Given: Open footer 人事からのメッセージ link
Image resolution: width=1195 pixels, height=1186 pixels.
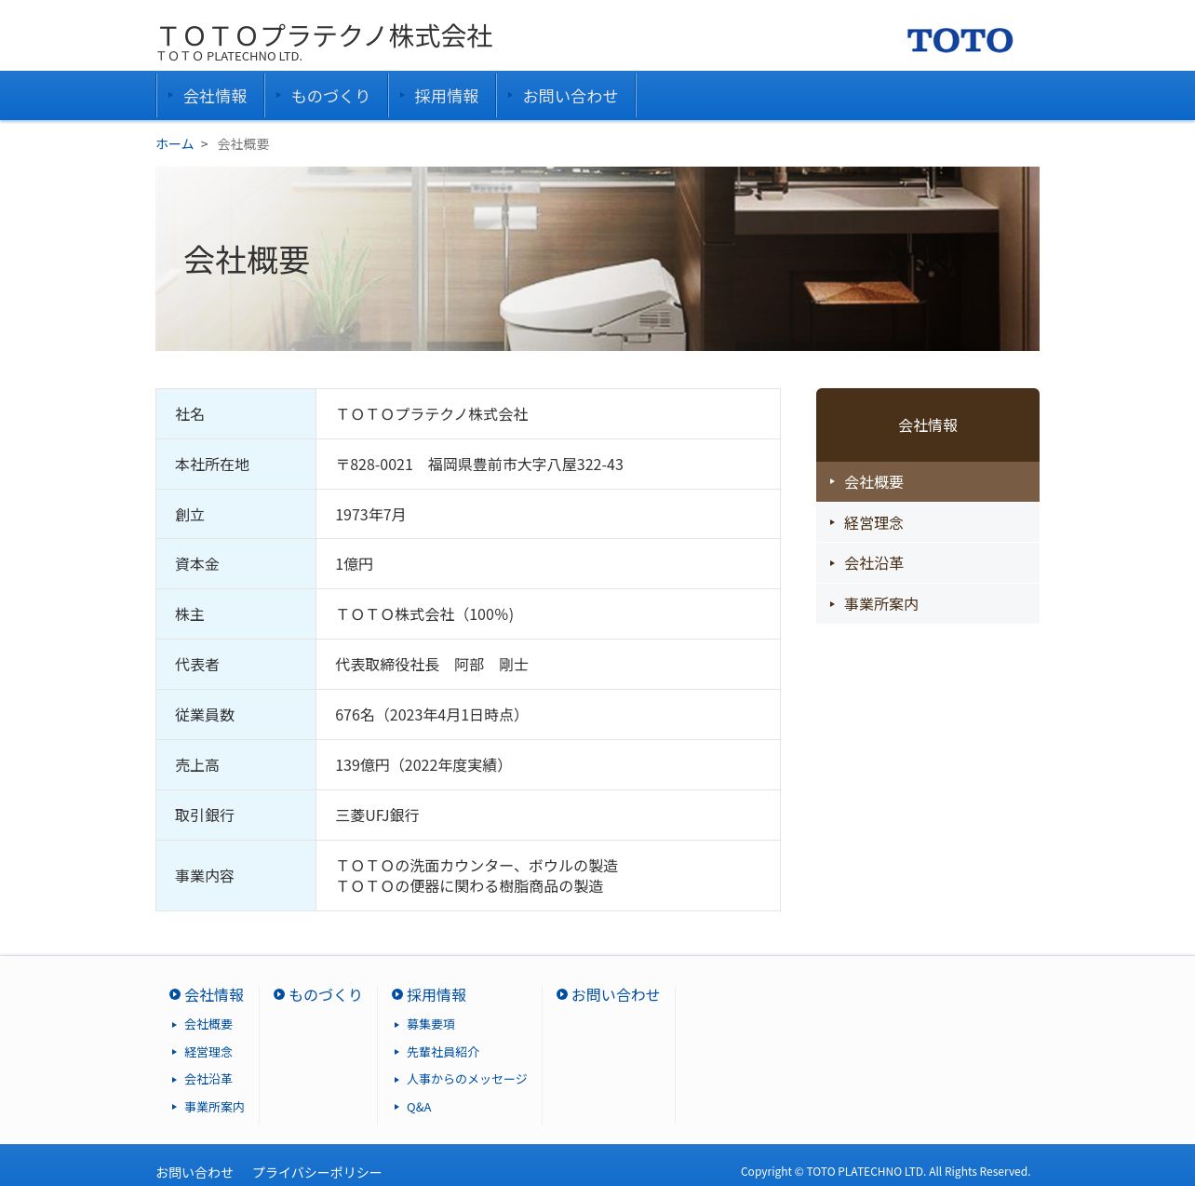Looking at the screenshot, I should click(x=467, y=1079).
